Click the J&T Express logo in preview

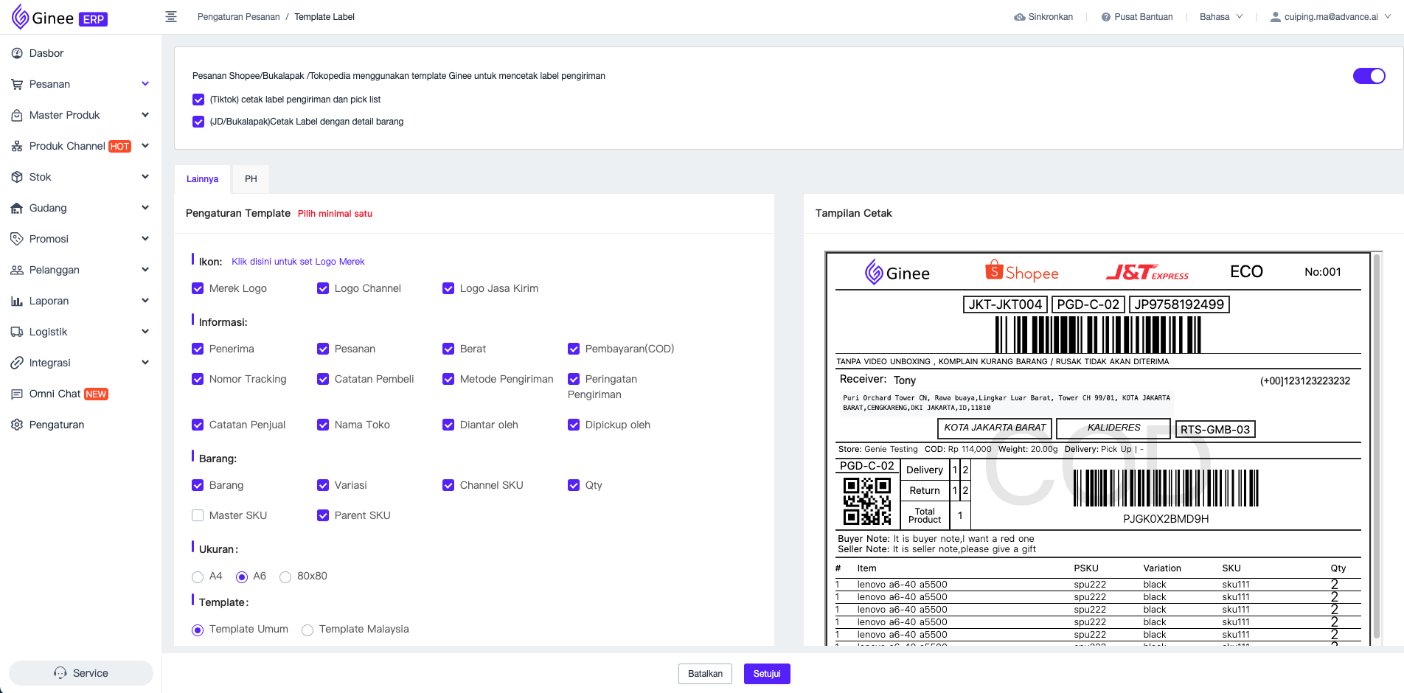click(x=1147, y=273)
